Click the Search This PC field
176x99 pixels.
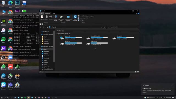(x=123, y=27)
